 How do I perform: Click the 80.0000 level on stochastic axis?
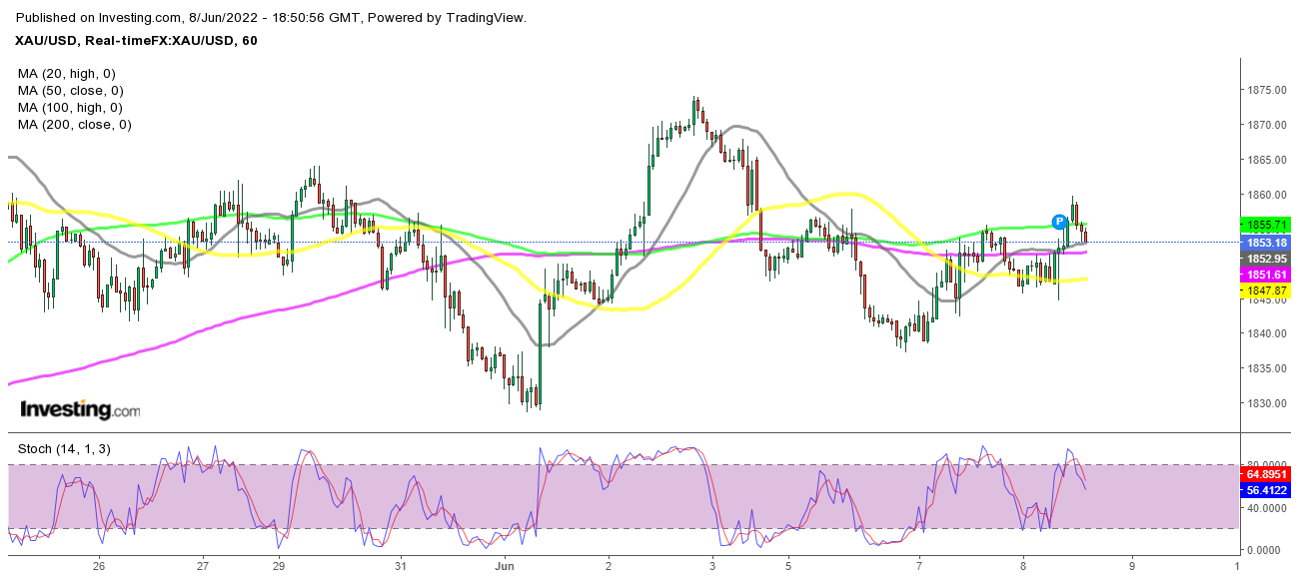1265,464
